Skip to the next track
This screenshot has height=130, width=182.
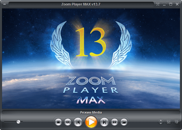[x=104, y=122]
